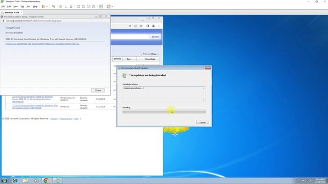The width and height of the screenshot is (328, 184).
Task: Click the orange pause VM button
Action: [43, 7]
